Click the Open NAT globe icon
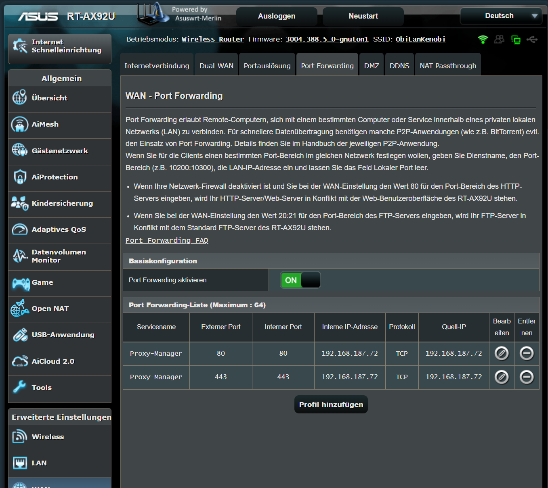Image resolution: width=548 pixels, height=488 pixels. 19,308
